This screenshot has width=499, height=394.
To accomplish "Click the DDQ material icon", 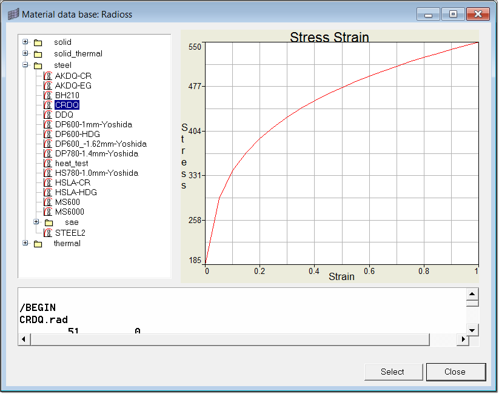I will coord(48,115).
